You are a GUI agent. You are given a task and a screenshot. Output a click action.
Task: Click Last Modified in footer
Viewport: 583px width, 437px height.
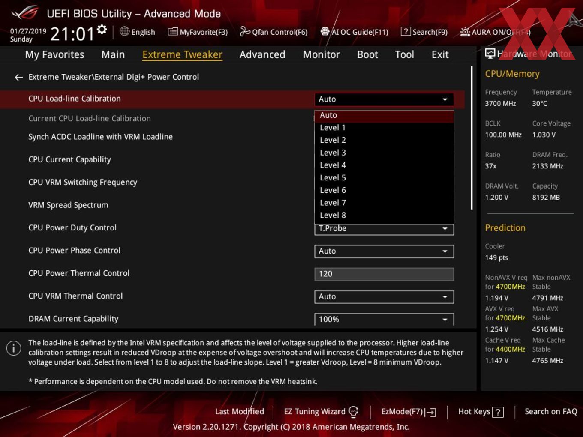[x=240, y=412]
